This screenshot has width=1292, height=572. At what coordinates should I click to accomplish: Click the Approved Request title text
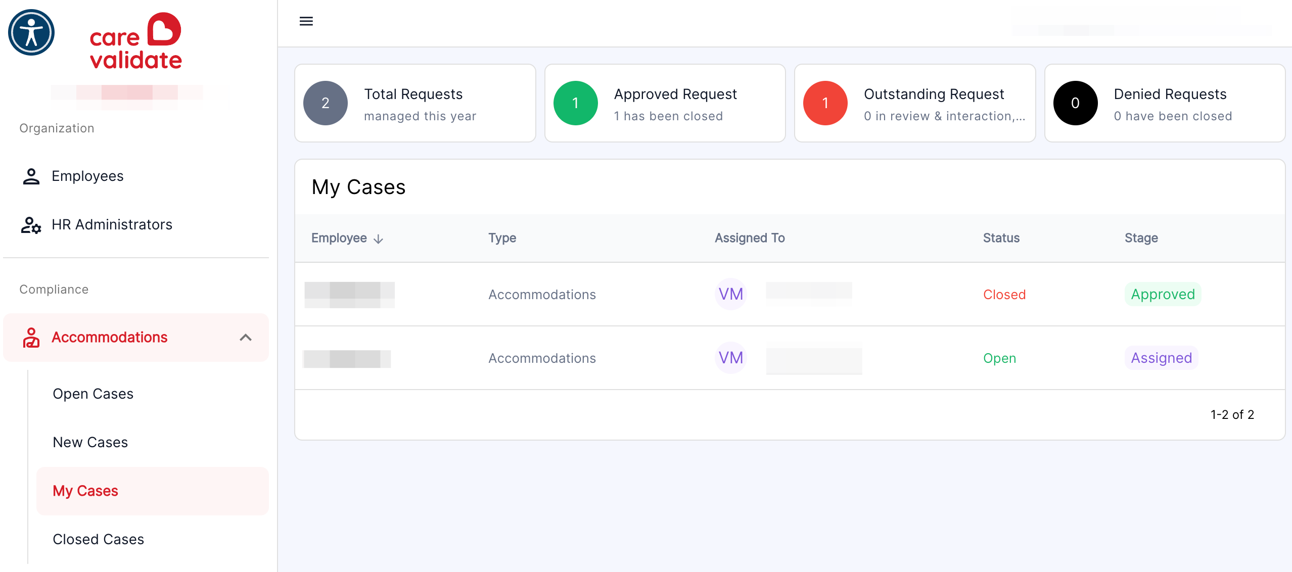[x=675, y=94]
